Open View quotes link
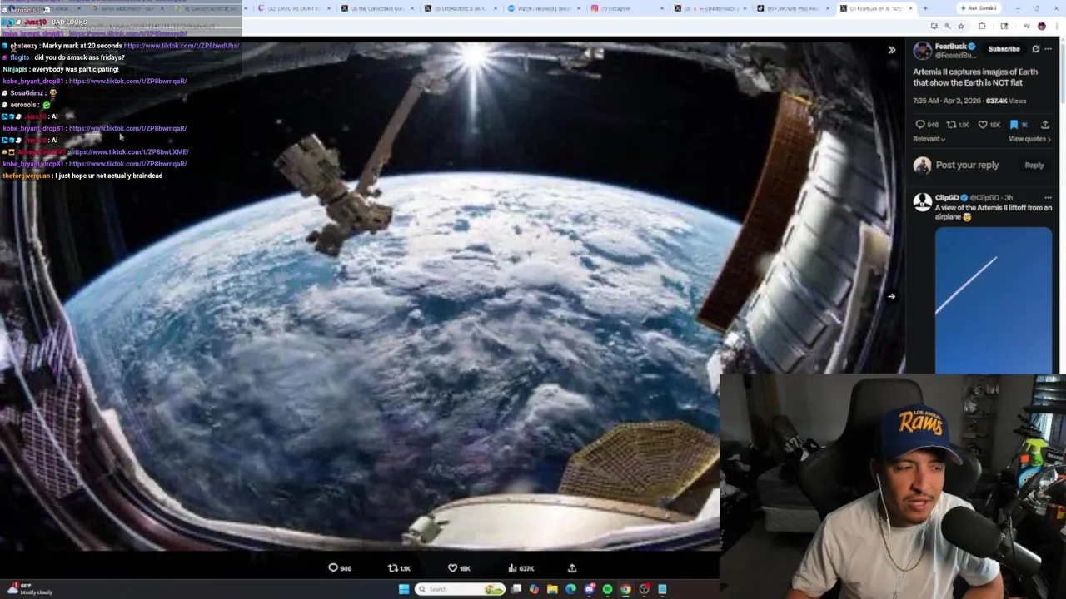This screenshot has height=599, width=1066. [x=1029, y=139]
